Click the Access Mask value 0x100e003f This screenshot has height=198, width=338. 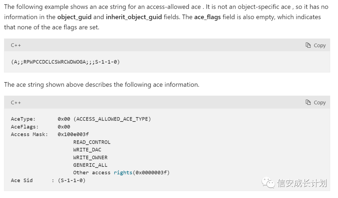[73, 134]
